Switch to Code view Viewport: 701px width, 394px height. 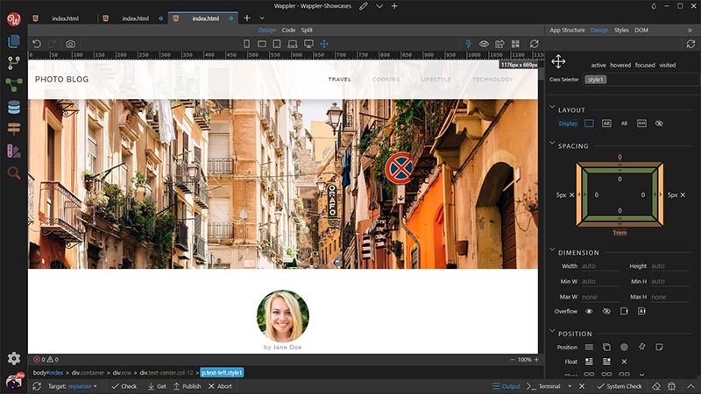click(x=288, y=30)
